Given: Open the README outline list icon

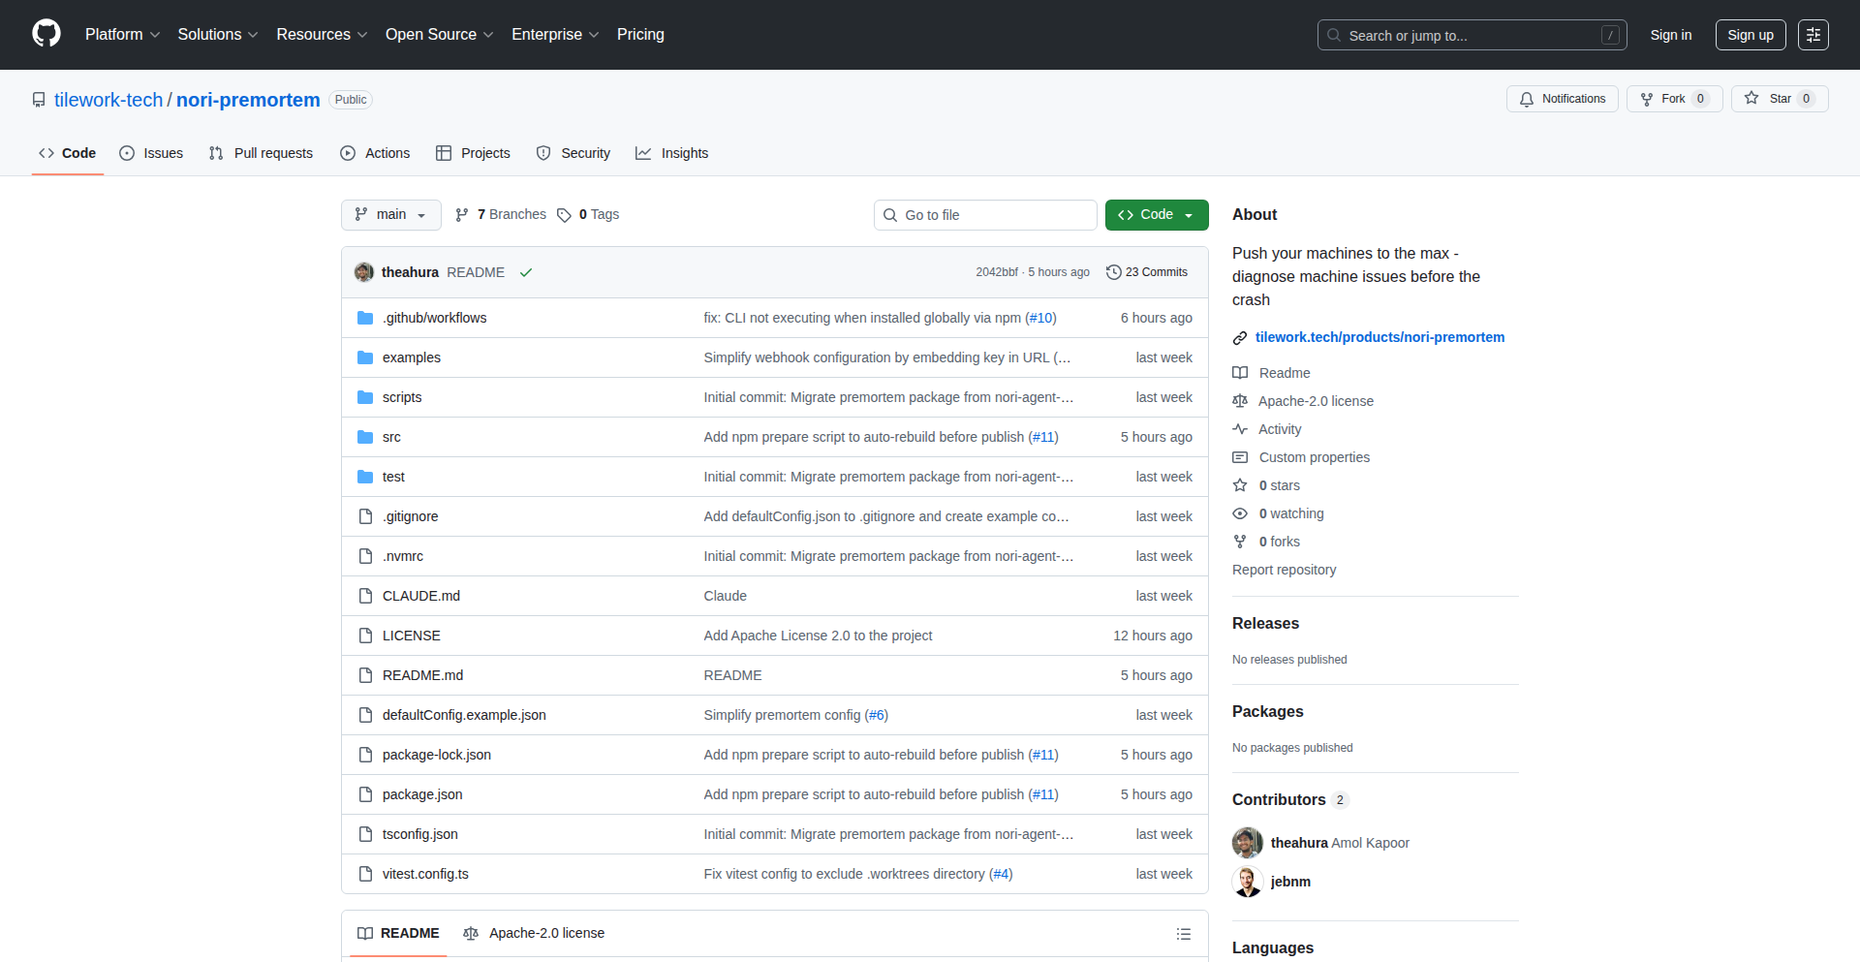Looking at the screenshot, I should pyautogui.click(x=1184, y=934).
